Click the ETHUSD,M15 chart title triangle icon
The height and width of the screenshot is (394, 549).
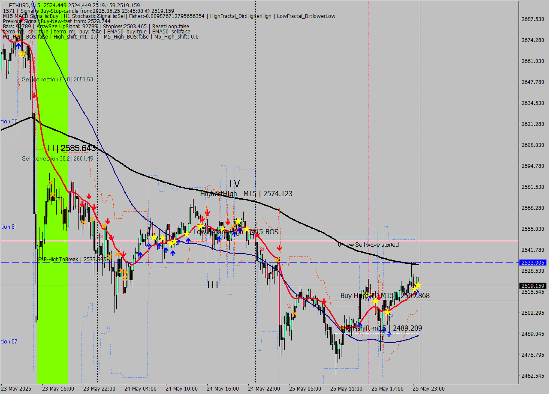5,6
